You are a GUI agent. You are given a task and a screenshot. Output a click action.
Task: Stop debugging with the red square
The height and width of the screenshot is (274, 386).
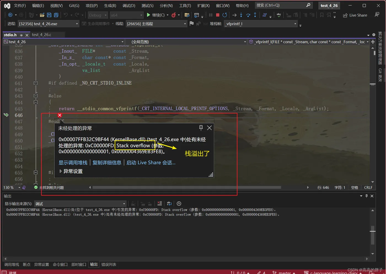pyautogui.click(x=218, y=15)
